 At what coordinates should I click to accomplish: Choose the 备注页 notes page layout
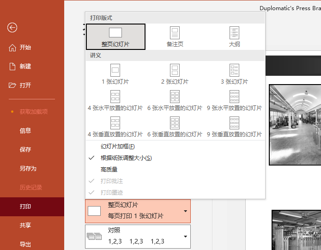pyautogui.click(x=175, y=37)
